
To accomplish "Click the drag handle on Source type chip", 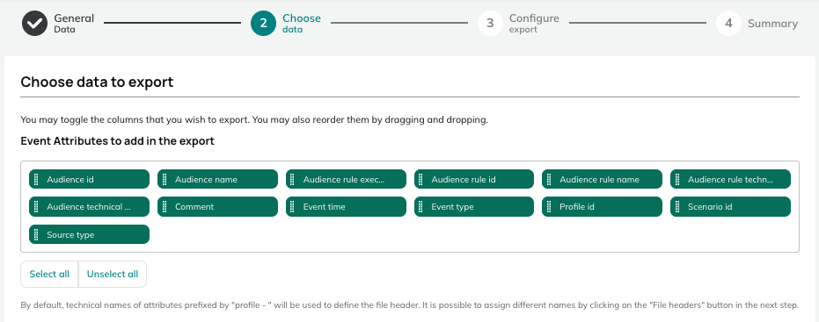I will pos(36,234).
